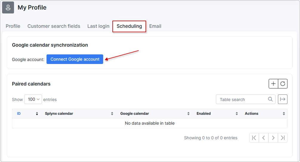Click the 'Google account:' label
Screen dimensions: 300x162
pos(28,59)
